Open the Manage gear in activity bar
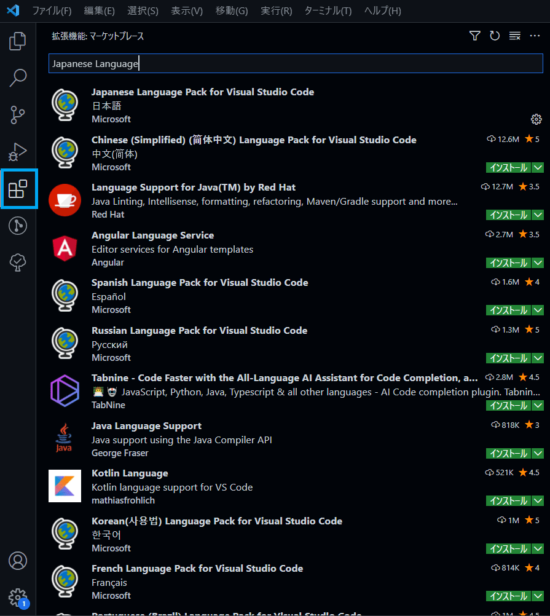 18,596
